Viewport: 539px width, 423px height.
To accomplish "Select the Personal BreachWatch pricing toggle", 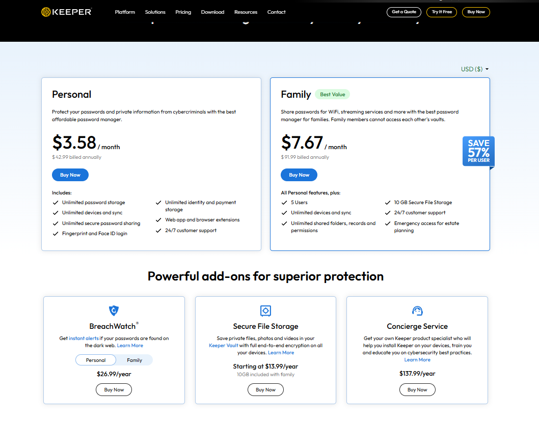I will coord(96,360).
